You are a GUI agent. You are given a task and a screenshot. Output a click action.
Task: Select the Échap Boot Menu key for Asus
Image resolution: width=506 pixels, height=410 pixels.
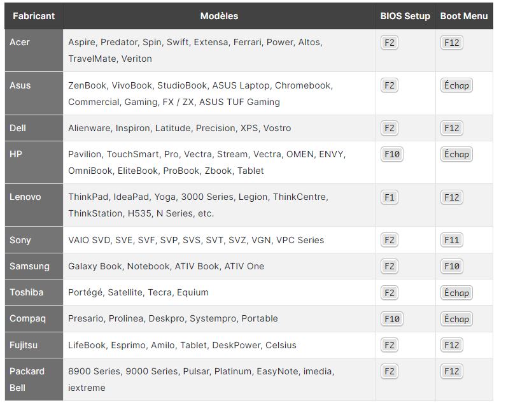(456, 85)
